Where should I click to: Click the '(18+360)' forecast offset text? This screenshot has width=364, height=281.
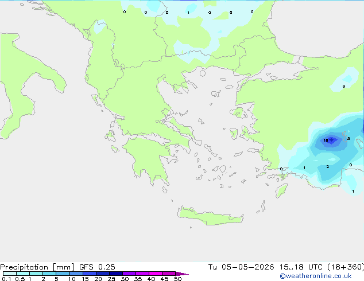(x=346, y=267)
